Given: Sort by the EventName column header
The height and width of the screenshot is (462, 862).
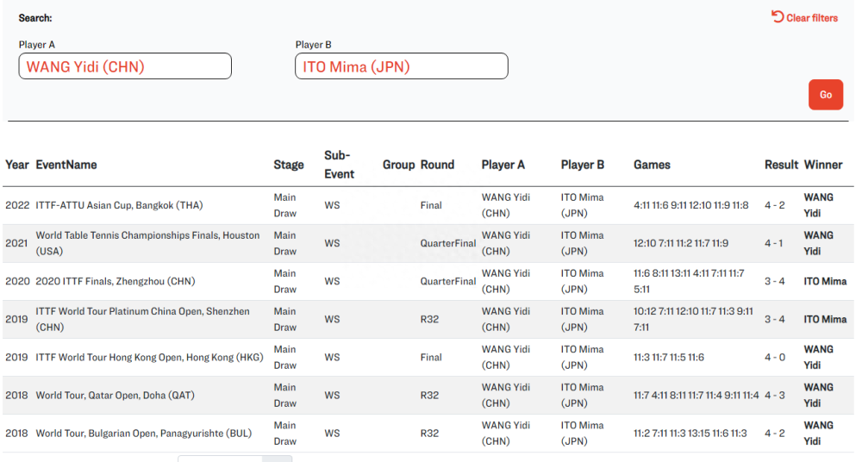Looking at the screenshot, I should coord(66,165).
